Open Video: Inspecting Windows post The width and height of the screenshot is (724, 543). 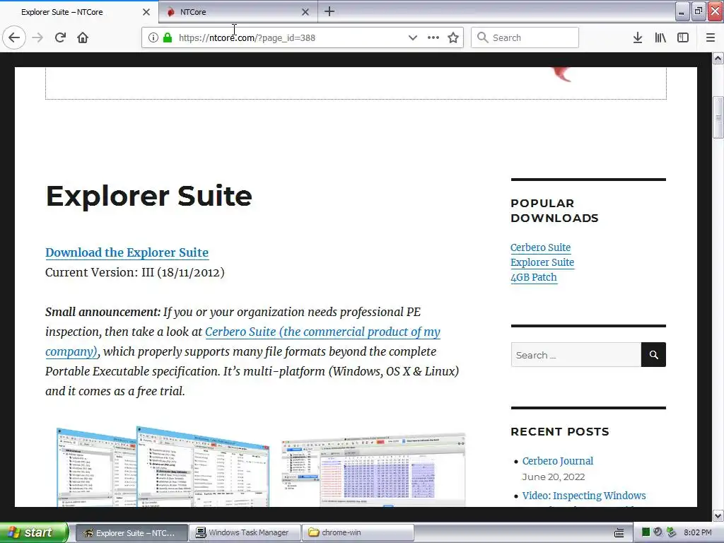tap(583, 496)
